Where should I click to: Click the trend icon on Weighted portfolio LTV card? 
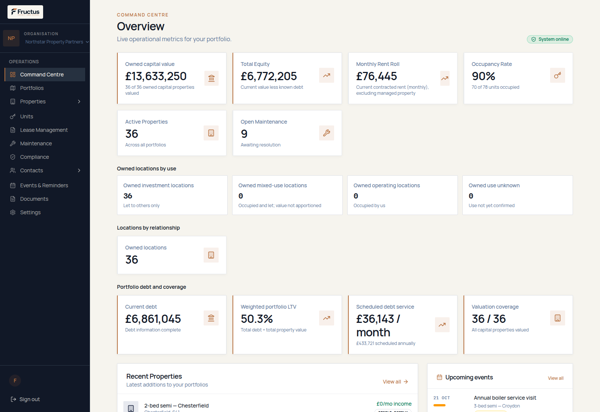[327, 318]
